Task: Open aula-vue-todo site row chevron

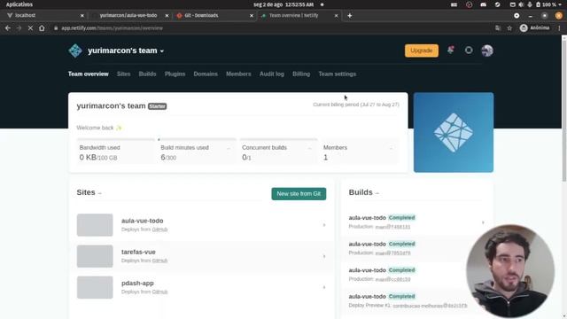Action: click(x=324, y=225)
